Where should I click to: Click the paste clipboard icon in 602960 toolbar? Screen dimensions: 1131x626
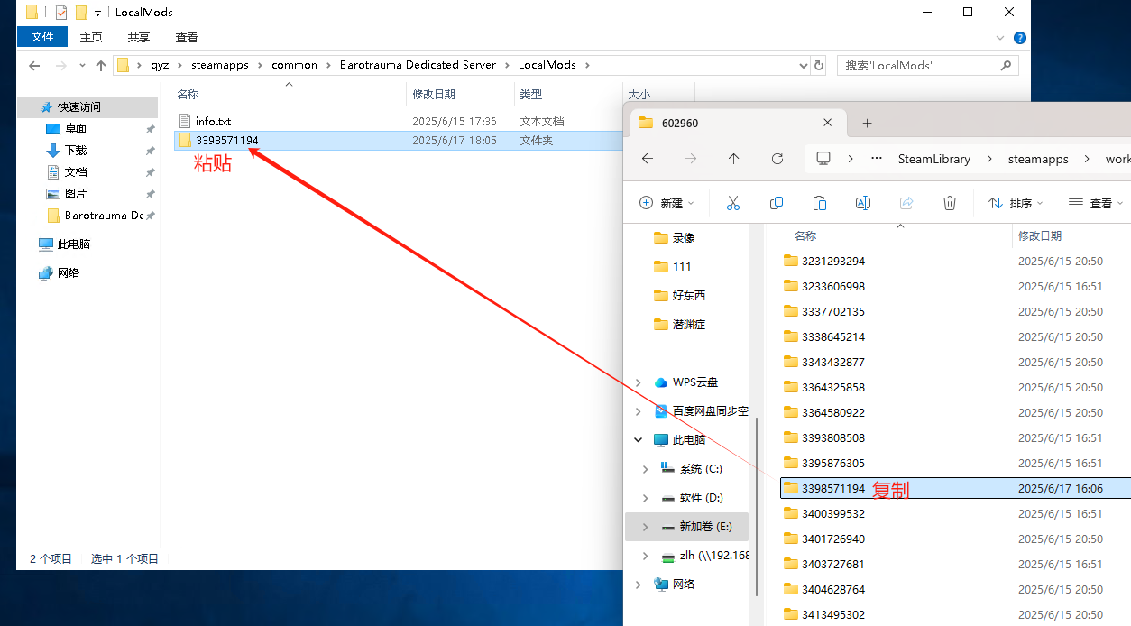coord(819,203)
